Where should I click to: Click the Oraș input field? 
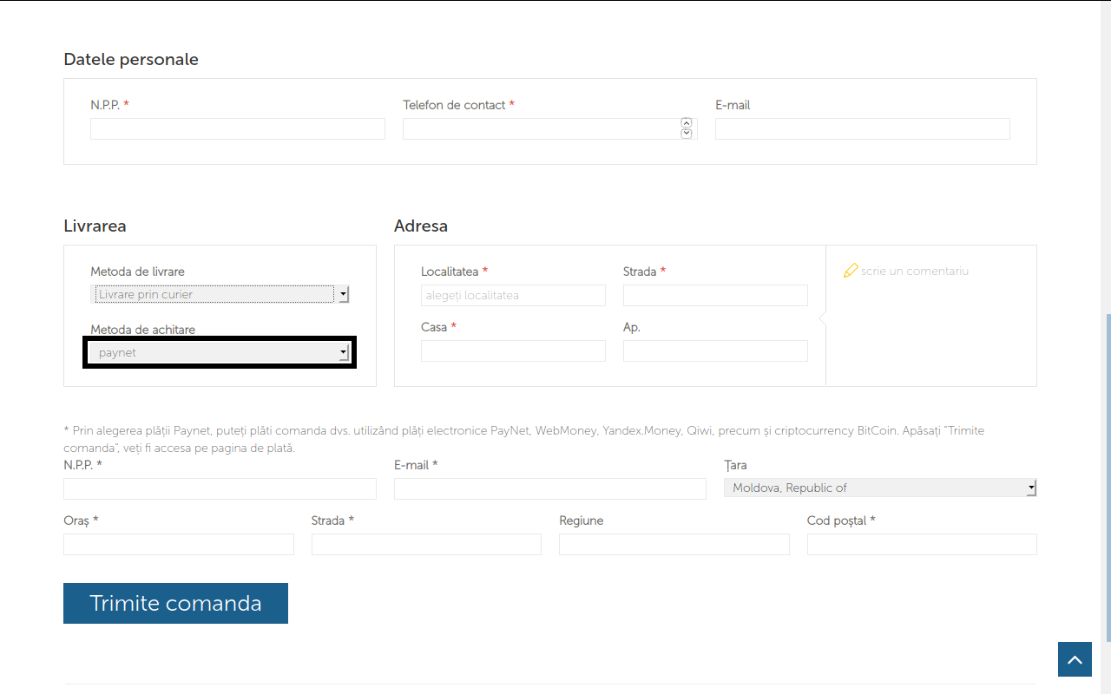coord(179,544)
